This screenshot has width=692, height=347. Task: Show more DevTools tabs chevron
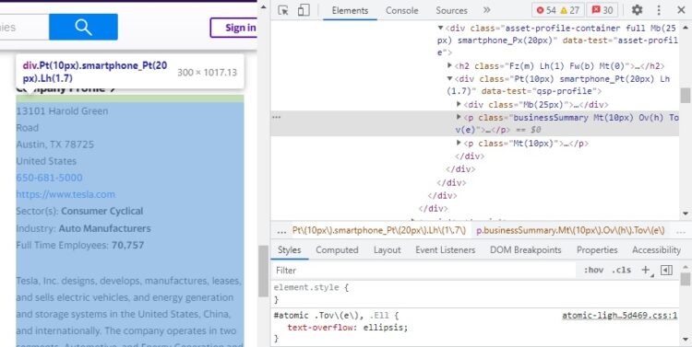[x=487, y=10]
